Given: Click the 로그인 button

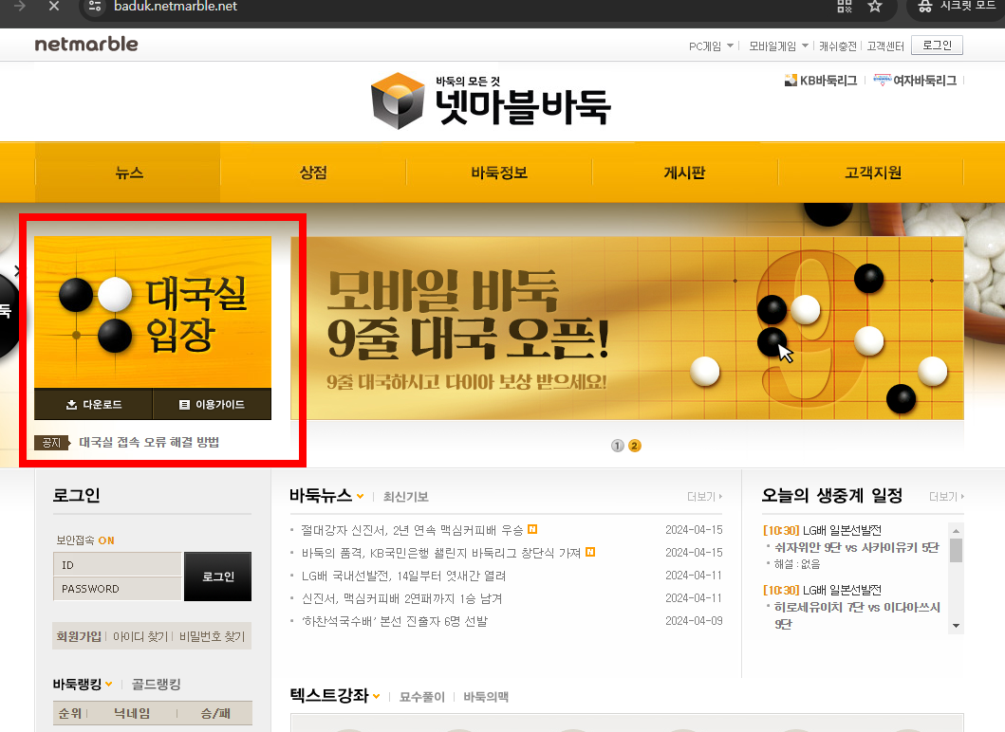Looking at the screenshot, I should pos(217,576).
